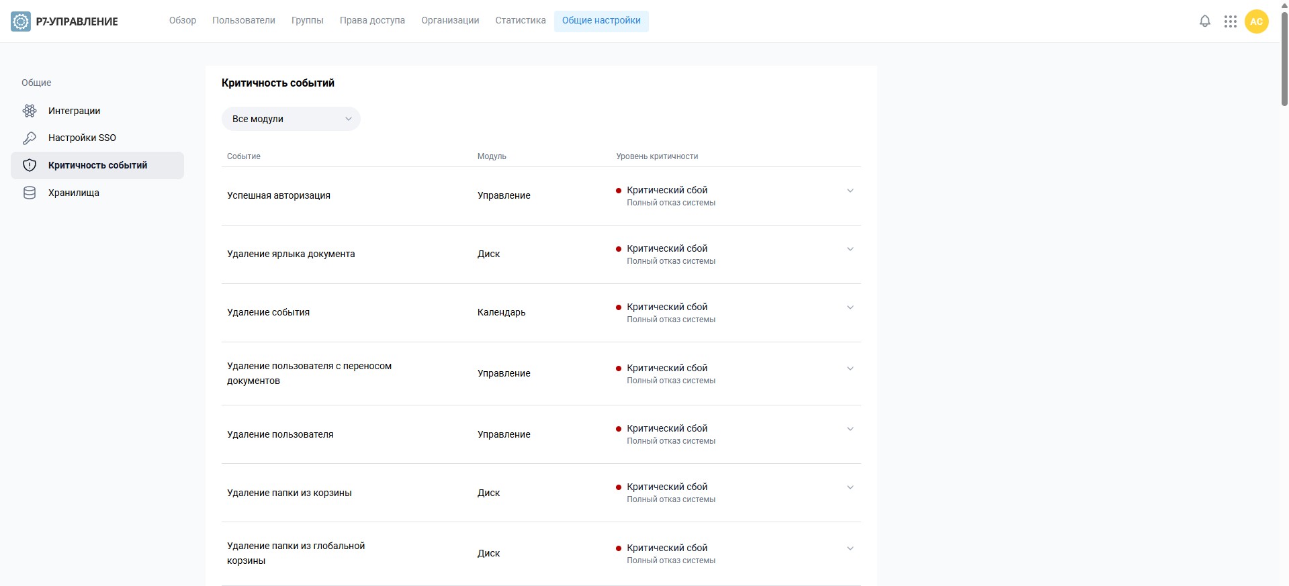
Task: Open Настройки SSO in the sidebar
Action: (97, 138)
